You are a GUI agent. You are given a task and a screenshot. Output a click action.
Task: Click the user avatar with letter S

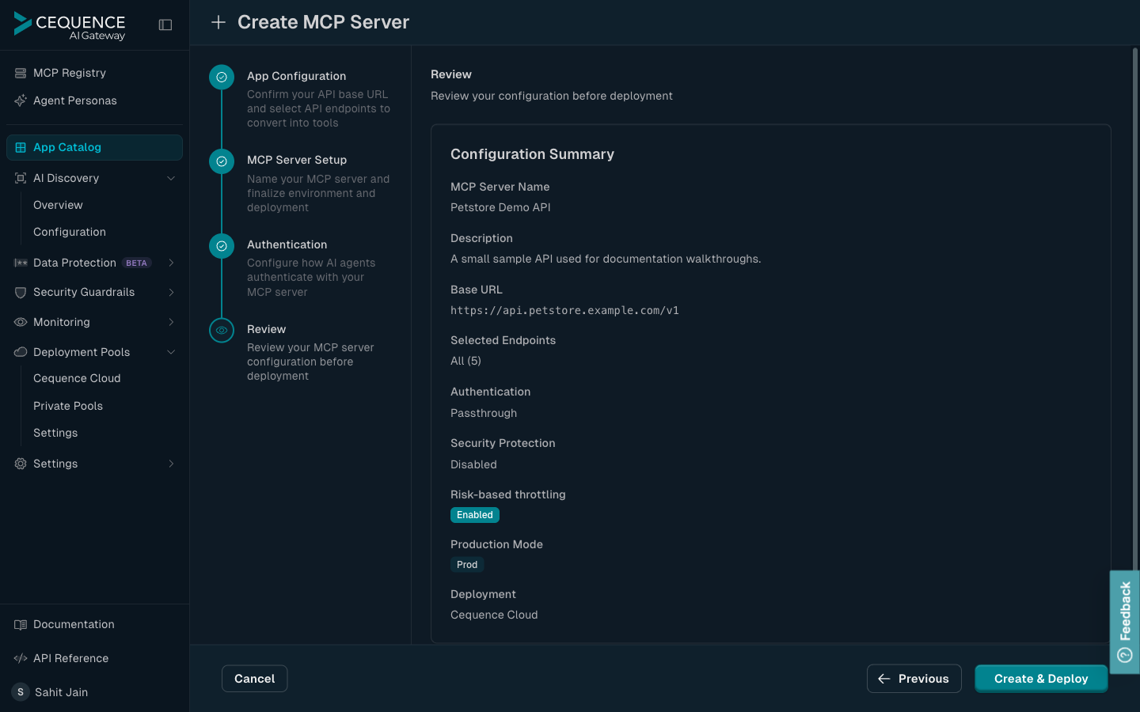point(21,692)
